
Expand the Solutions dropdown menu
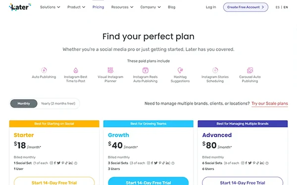(x=50, y=7)
